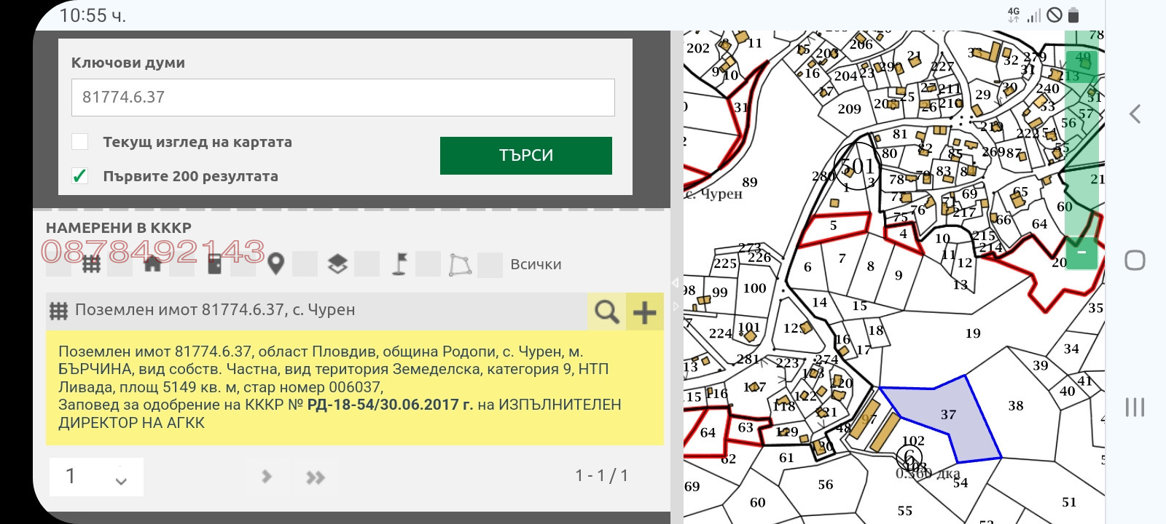Uncheck 'Първите 200 резултата' checkbox
1166x524 pixels.
coord(80,176)
